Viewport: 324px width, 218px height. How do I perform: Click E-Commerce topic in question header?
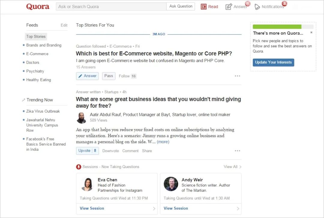(x=121, y=46)
